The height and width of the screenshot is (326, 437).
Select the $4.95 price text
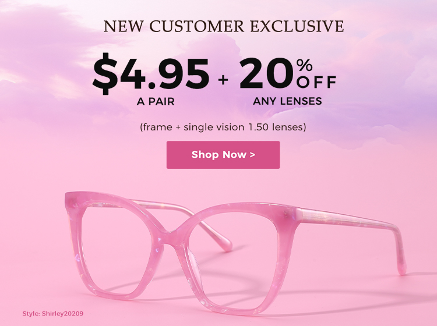pos(151,73)
